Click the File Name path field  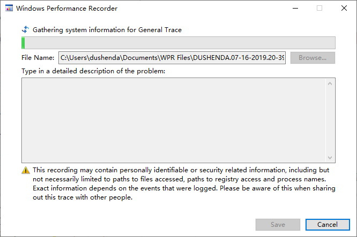point(172,57)
